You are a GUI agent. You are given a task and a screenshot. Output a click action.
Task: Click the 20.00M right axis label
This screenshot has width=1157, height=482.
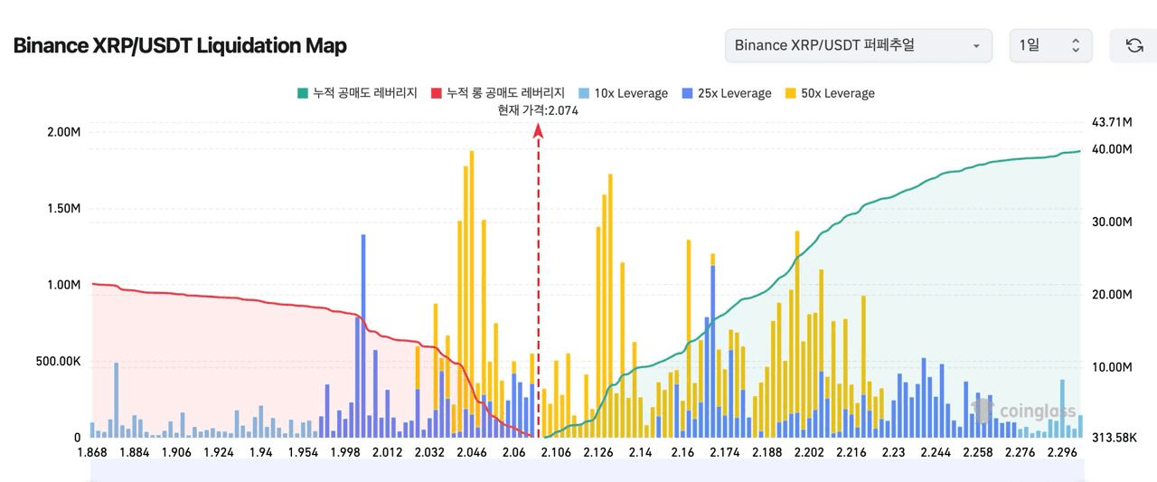(1112, 295)
